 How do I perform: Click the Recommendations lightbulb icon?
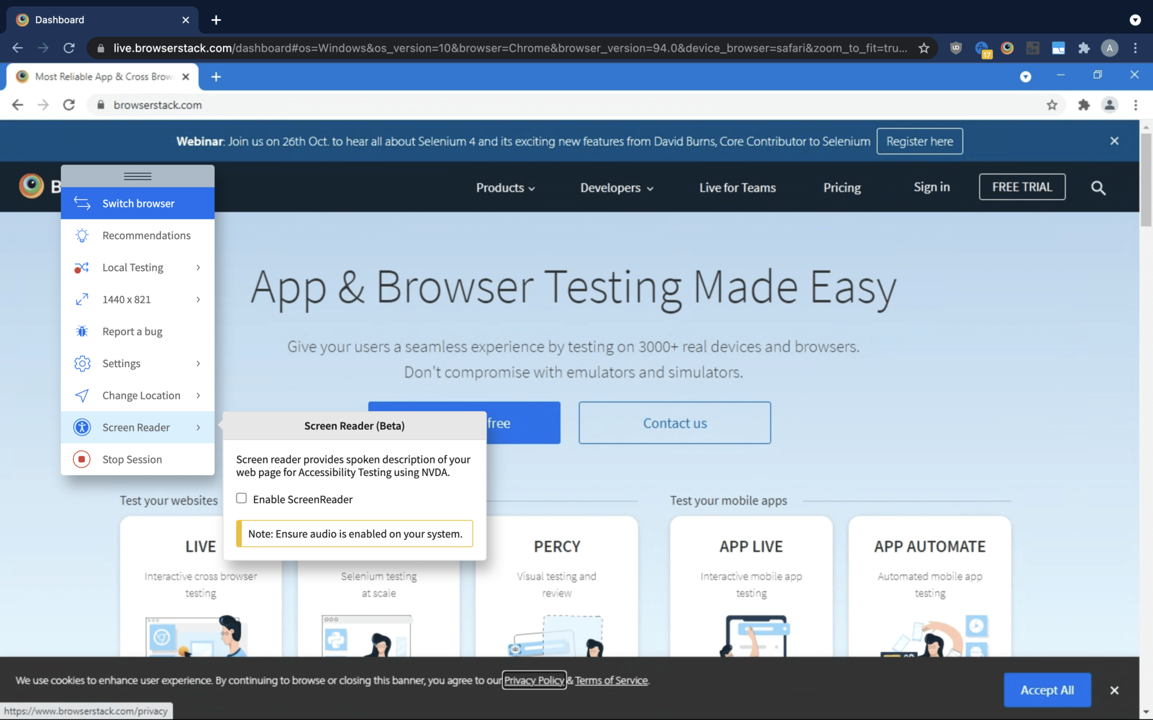pos(82,235)
